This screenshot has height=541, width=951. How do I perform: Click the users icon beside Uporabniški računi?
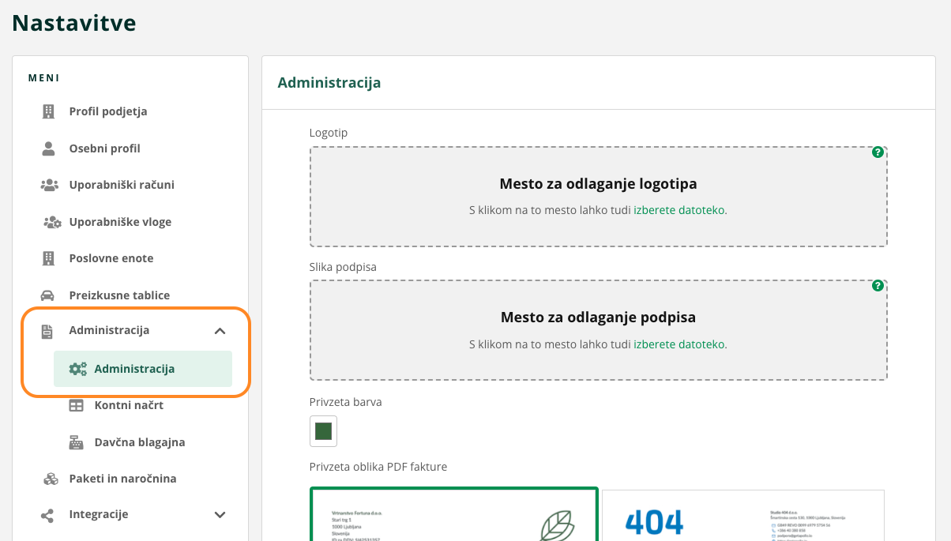tap(49, 185)
